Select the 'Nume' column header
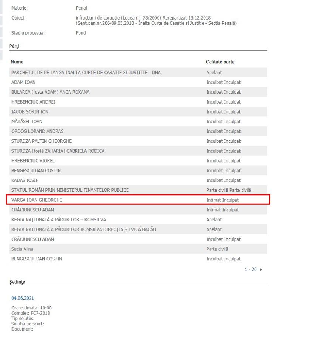The height and width of the screenshot is (339, 332). pos(17,62)
